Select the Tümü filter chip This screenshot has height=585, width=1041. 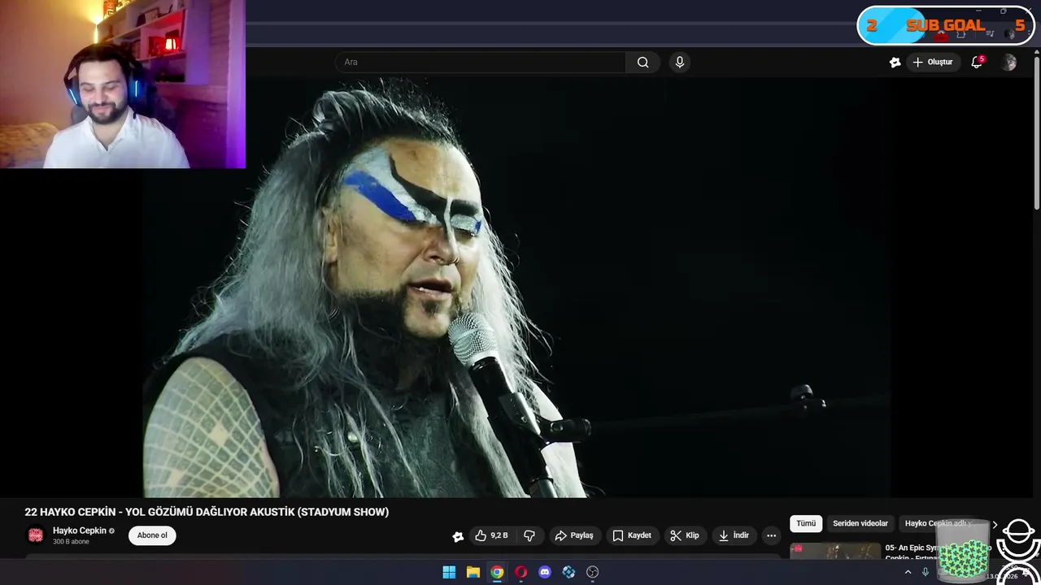pyautogui.click(x=806, y=524)
